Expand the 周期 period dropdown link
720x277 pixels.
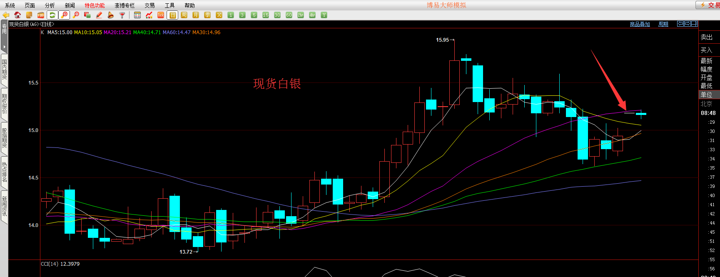click(x=663, y=24)
